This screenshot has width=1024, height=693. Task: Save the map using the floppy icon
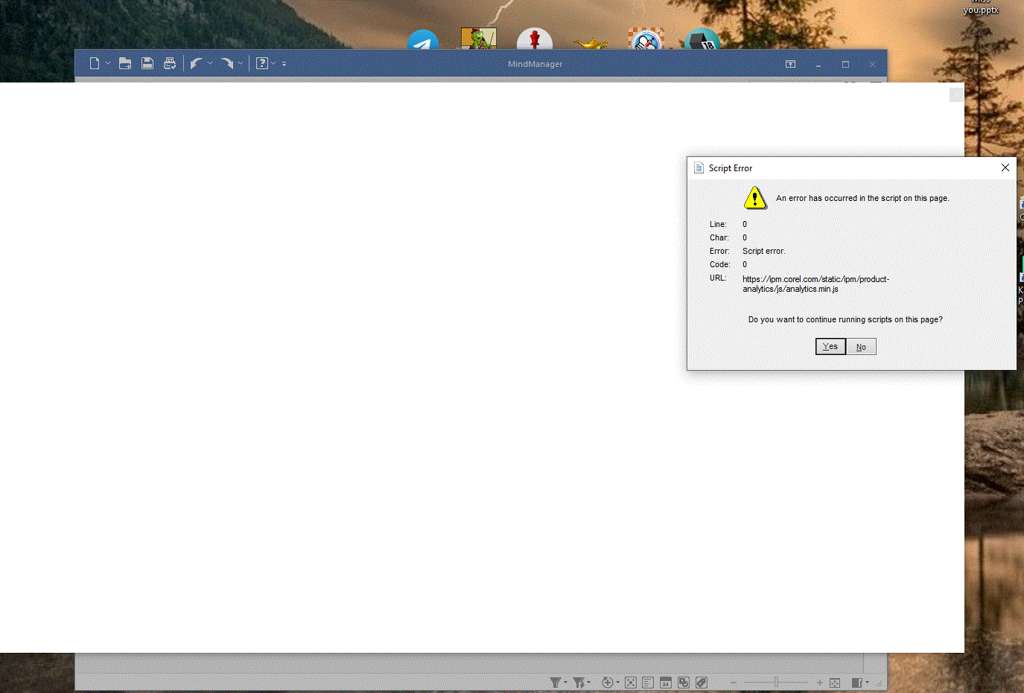[x=147, y=64]
